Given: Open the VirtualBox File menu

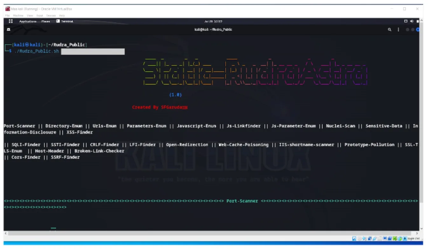Looking at the screenshot, I should (x=7, y=16).
